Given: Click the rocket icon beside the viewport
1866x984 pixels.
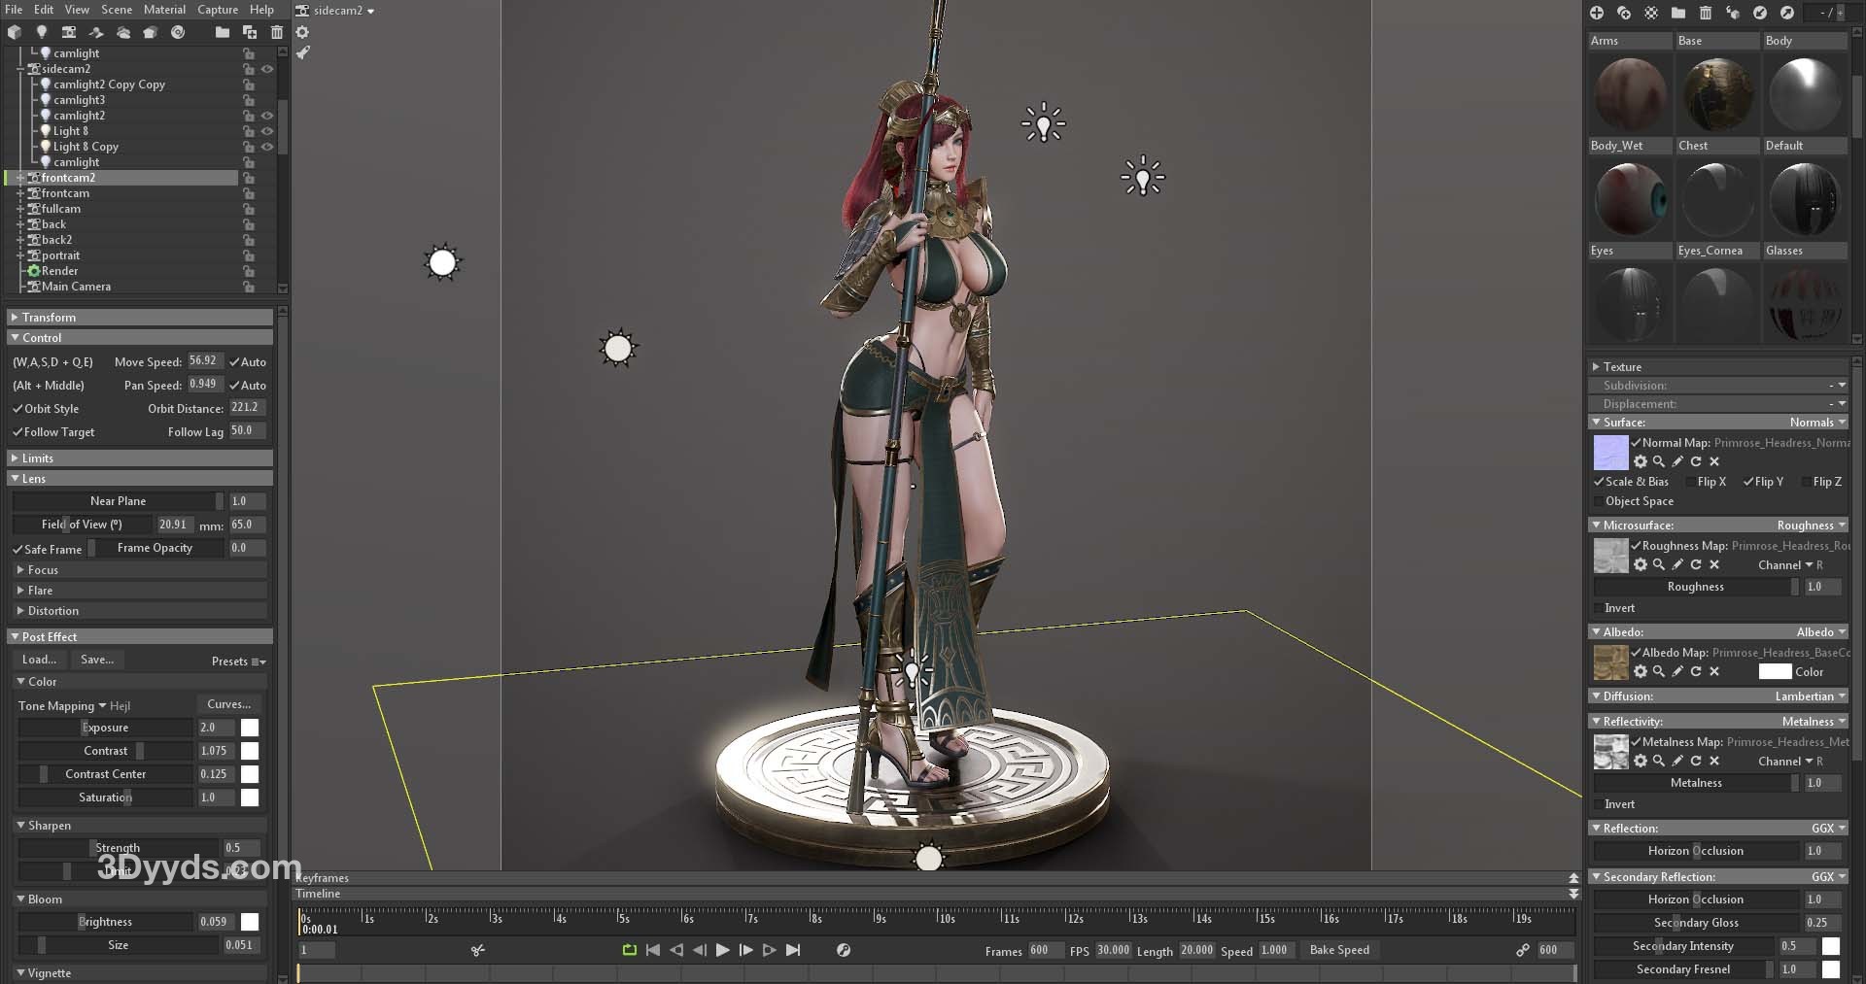Looking at the screenshot, I should (x=303, y=52).
